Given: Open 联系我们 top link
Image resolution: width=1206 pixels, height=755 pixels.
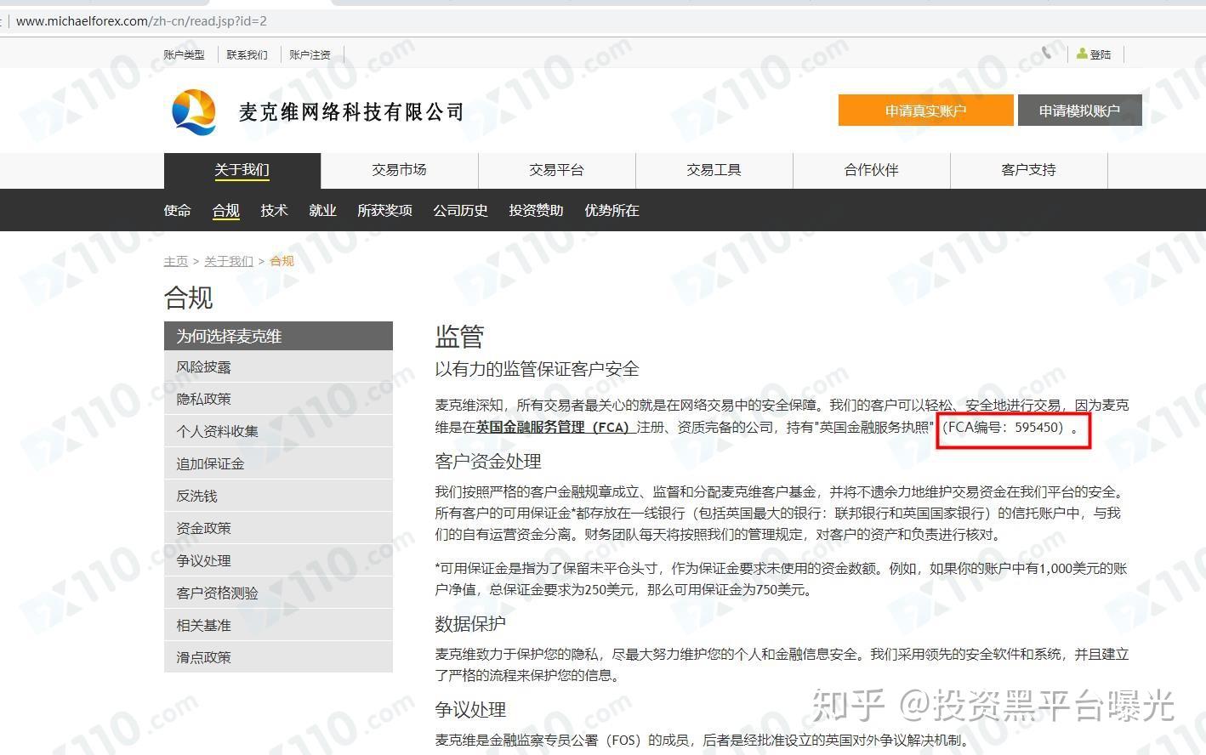Looking at the screenshot, I should pyautogui.click(x=247, y=54).
